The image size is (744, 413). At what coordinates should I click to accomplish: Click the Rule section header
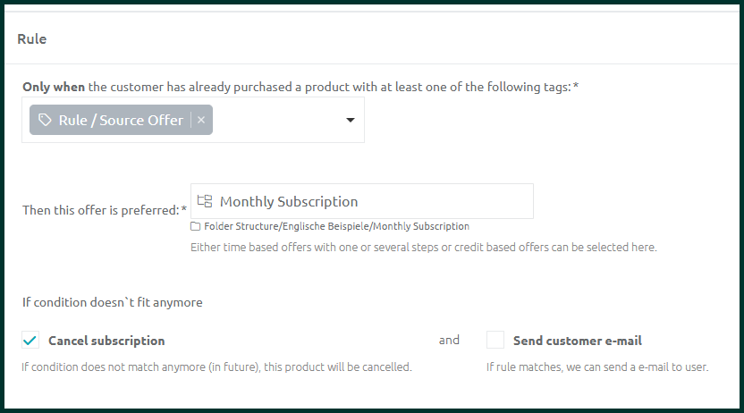click(32, 38)
